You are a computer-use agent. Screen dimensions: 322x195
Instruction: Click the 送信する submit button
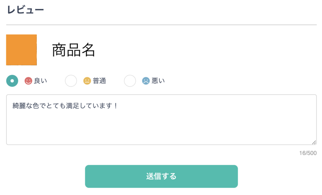161,176
